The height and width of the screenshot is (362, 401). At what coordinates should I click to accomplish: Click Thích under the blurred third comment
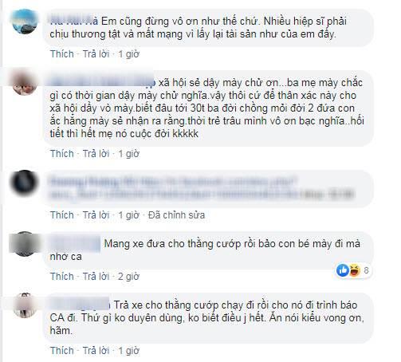62,215
